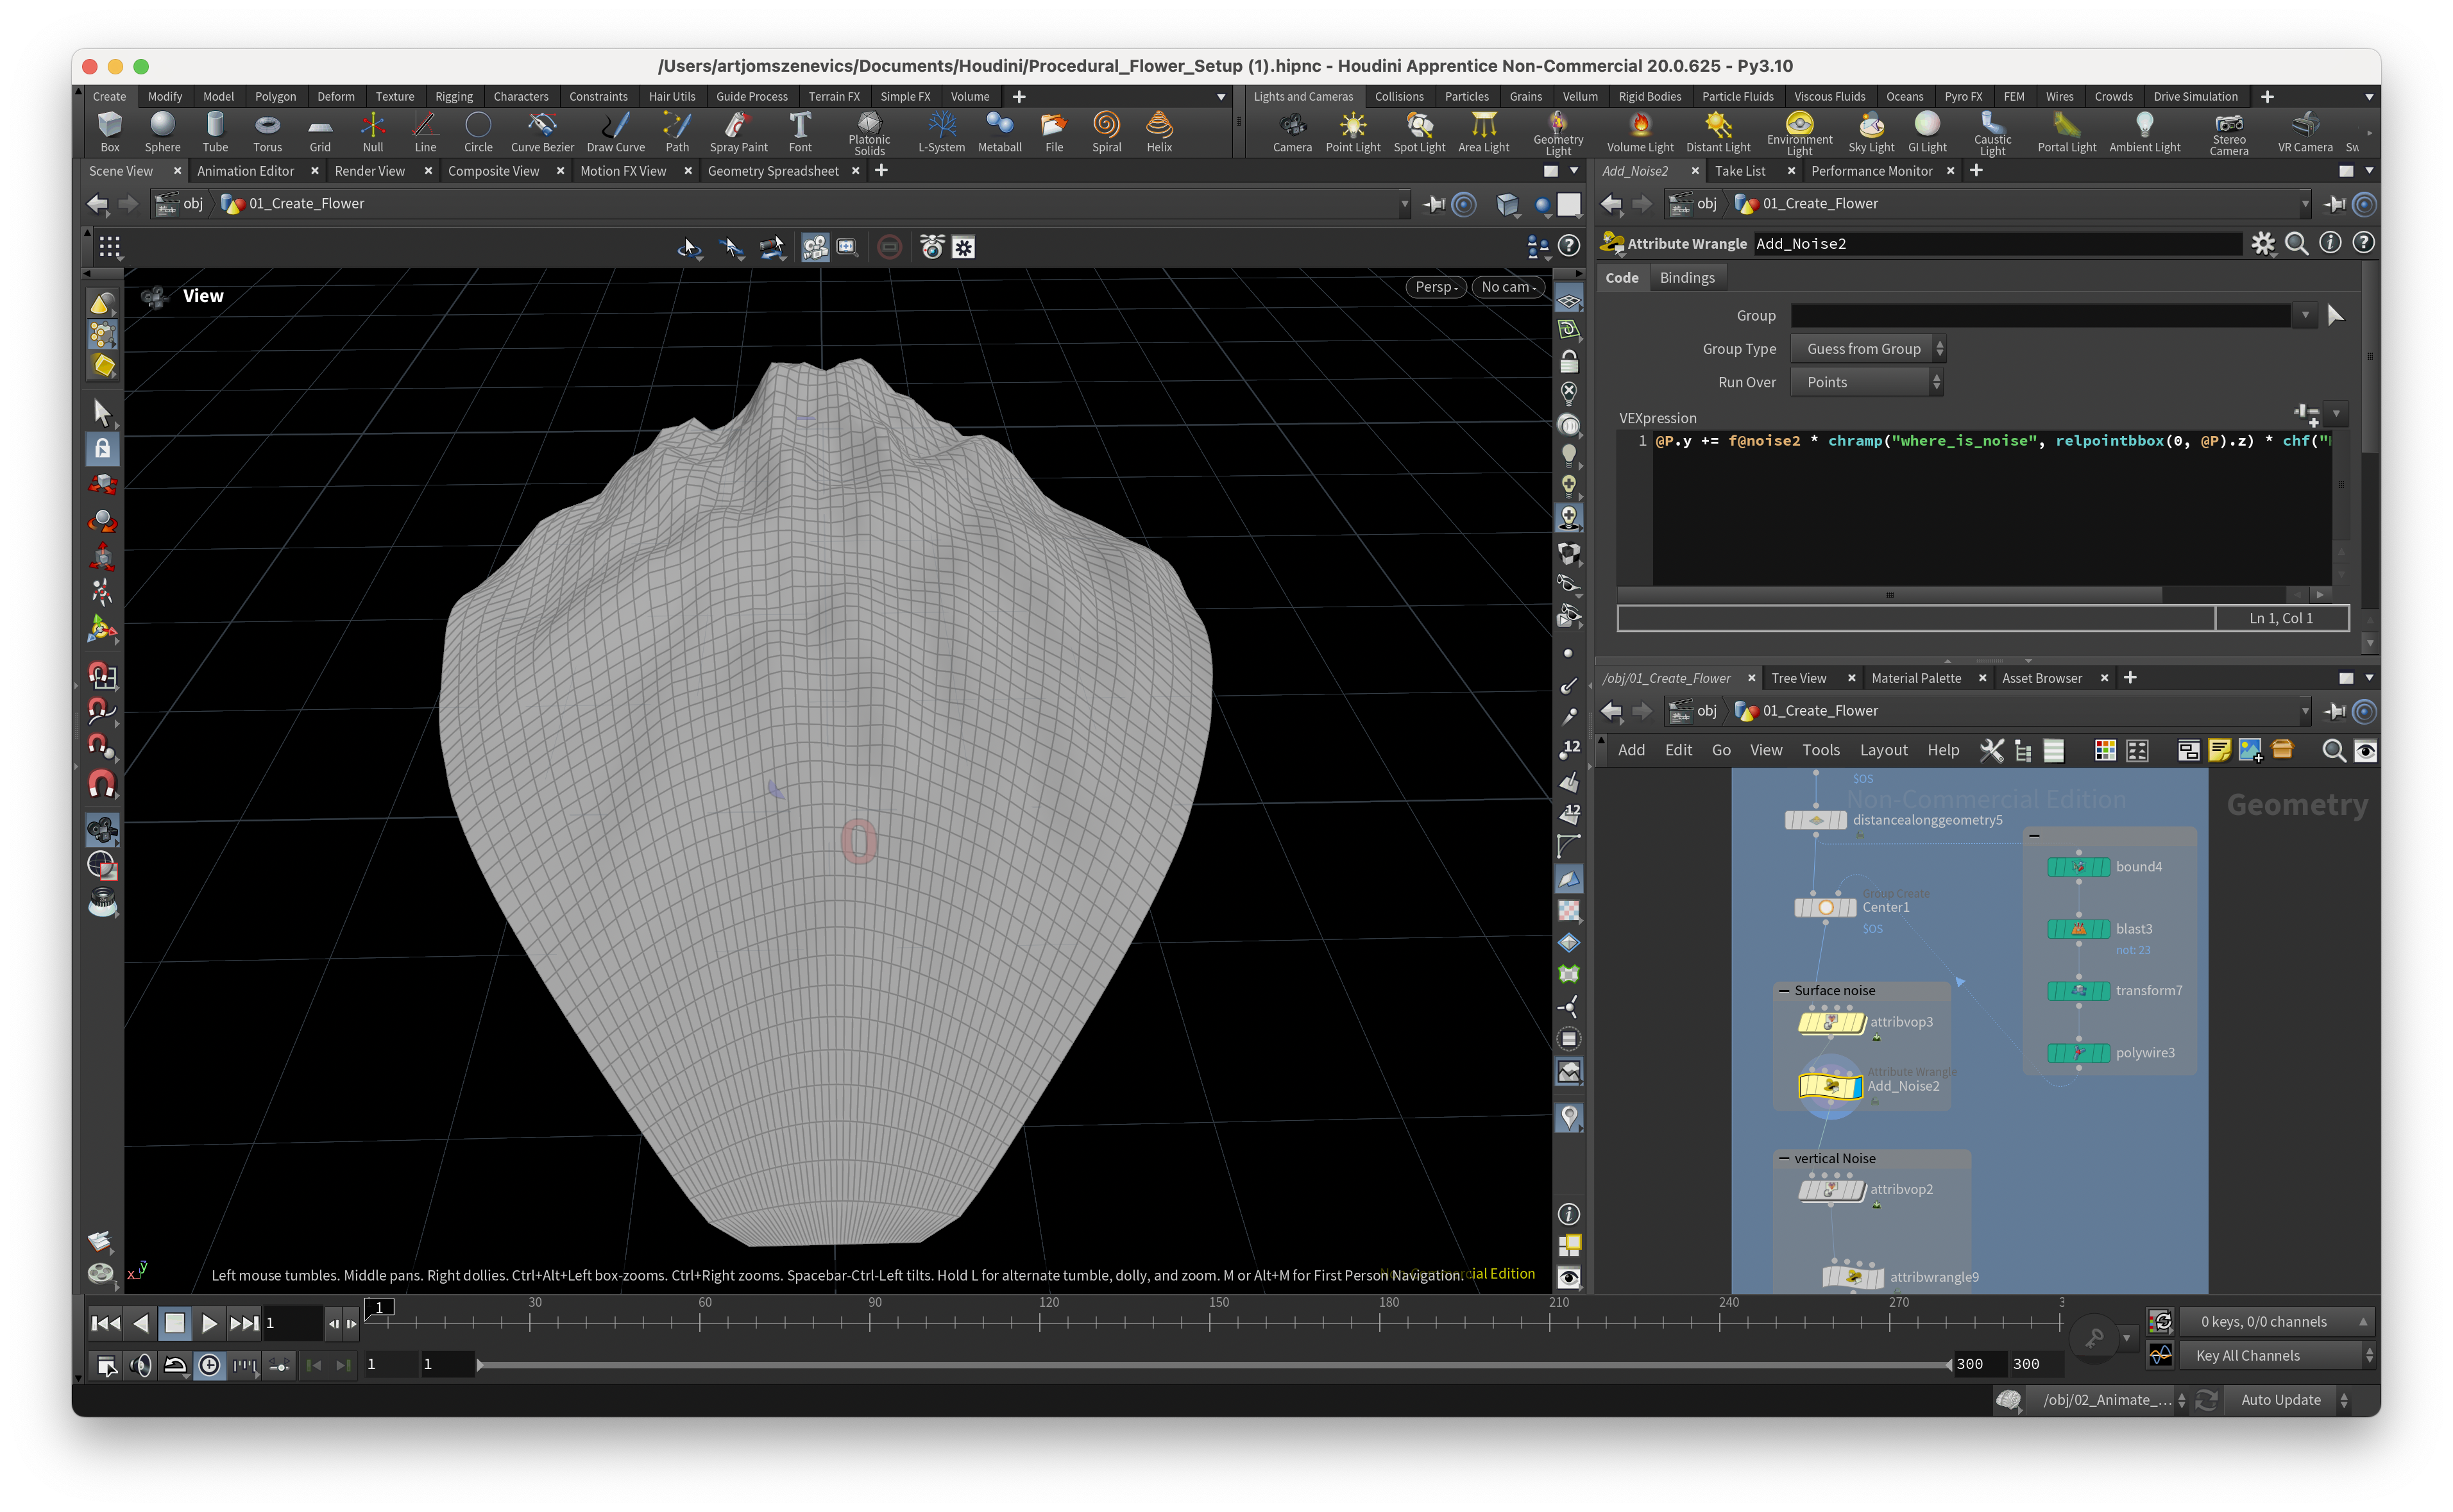
Task: Toggle the display options eye in viewport
Action: pyautogui.click(x=1568, y=1277)
